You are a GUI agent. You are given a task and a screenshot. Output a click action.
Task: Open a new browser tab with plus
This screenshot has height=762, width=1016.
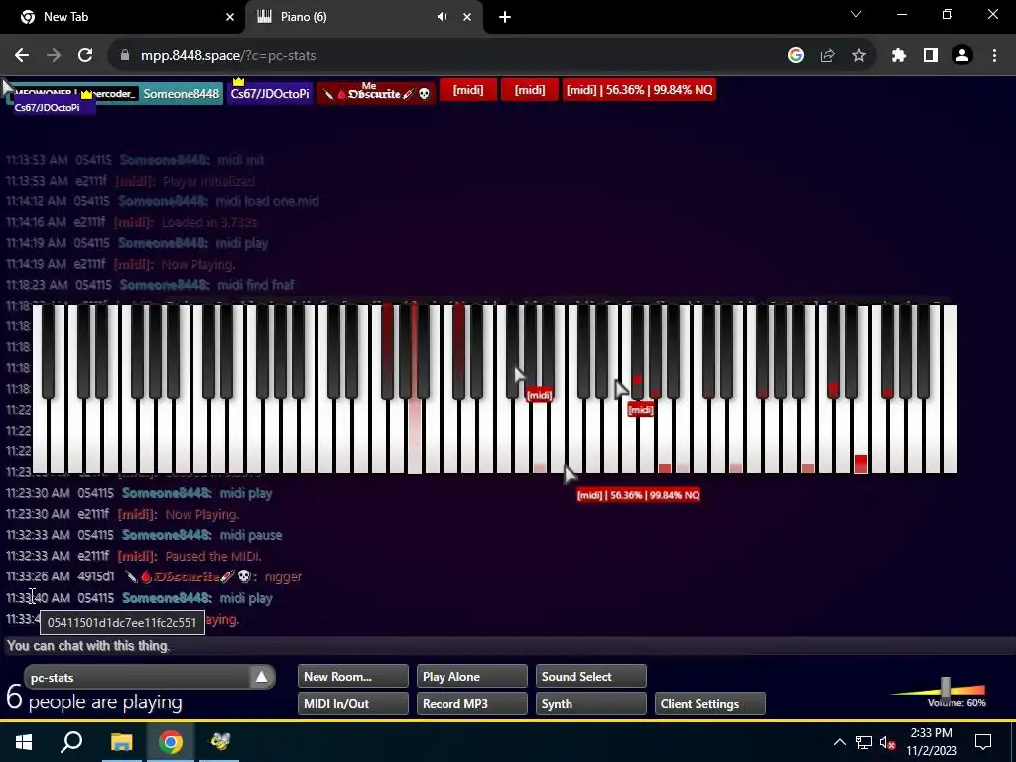coord(505,17)
